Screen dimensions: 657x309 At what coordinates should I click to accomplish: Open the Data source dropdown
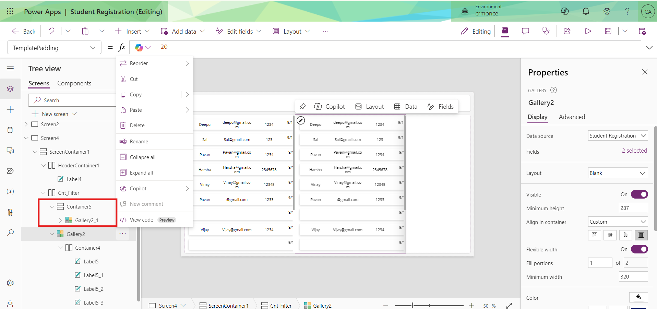[618, 136]
